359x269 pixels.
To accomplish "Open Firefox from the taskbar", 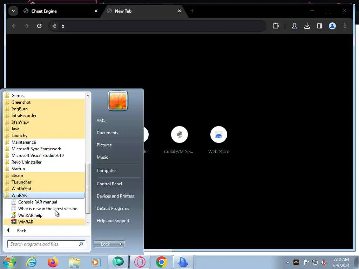I will click(x=53, y=262).
